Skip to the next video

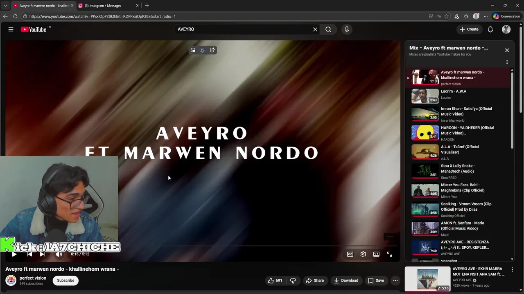(x=42, y=254)
